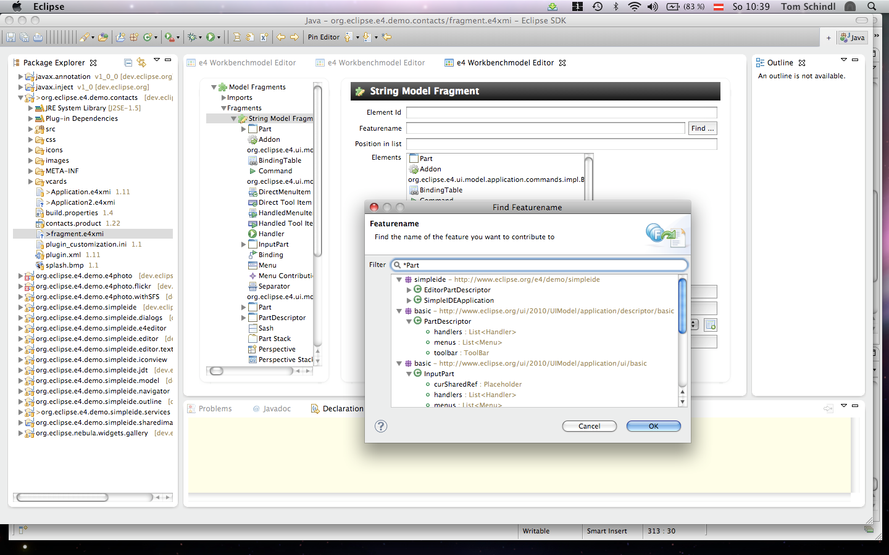Collapse the Model Fragments tree root
Screen dimensions: 889x555
[x=214, y=88]
